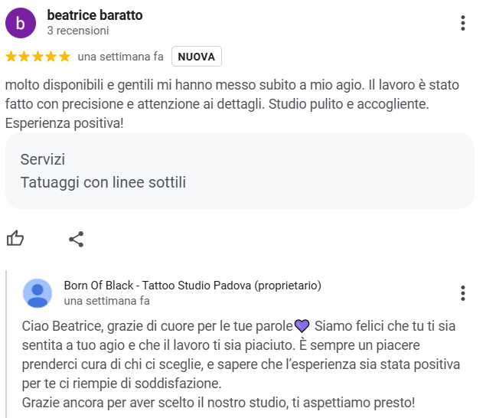
Task: Open three-dot menu for beatrice baratto's review
Action: point(463,23)
